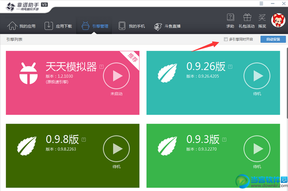Click the 摇奖 lottery icon

[x=262, y=21]
